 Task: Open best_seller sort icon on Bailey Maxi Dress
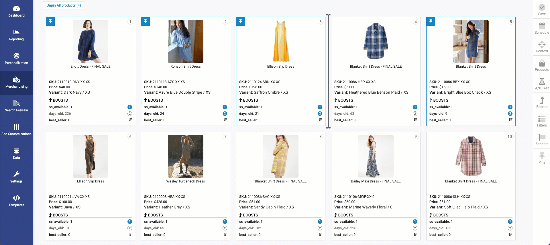415,234
